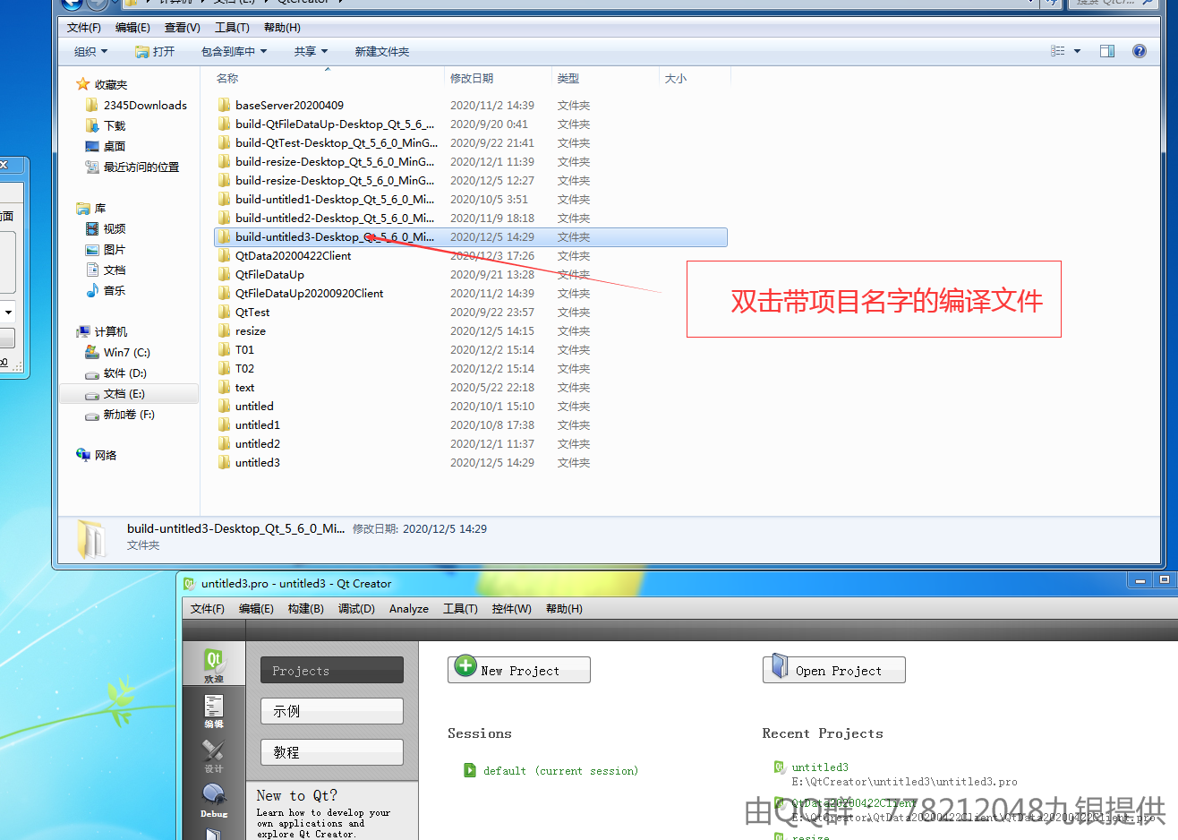Viewport: 1178px width, 840px height.
Task: Click the Open Project button
Action: [x=834, y=670]
